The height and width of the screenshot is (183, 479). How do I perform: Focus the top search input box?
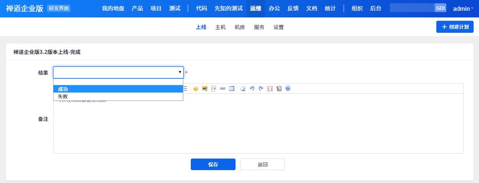[412, 8]
